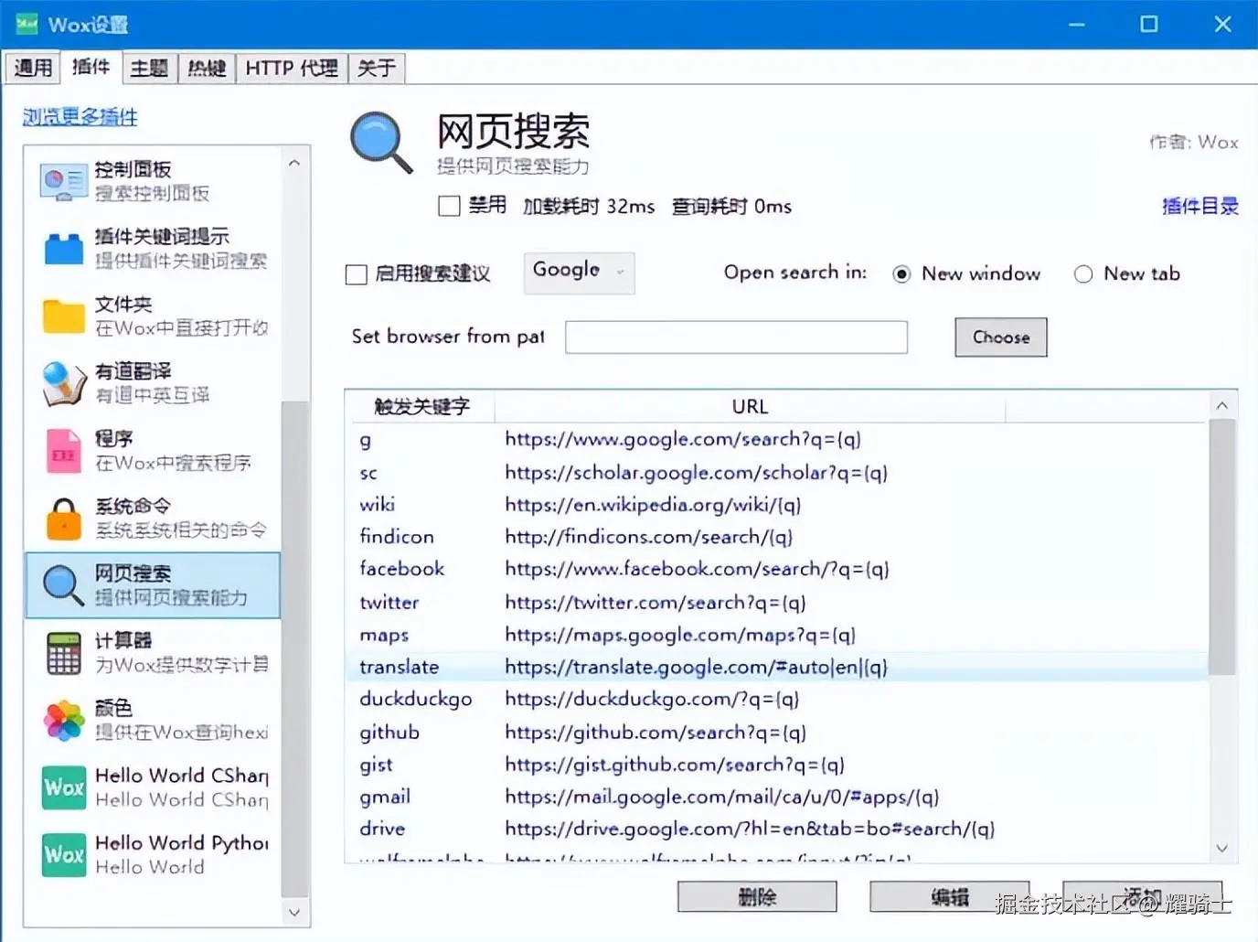The image size is (1258, 942).
Task: Switch to the HTTP 代理 tab
Action: pyautogui.click(x=292, y=68)
